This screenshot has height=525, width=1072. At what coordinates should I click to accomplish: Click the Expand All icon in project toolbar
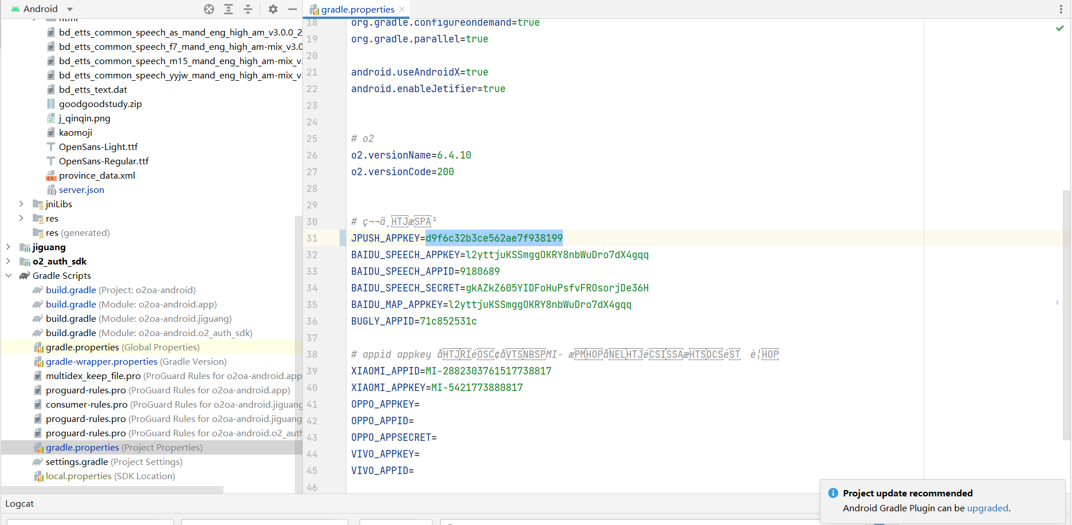click(x=228, y=9)
